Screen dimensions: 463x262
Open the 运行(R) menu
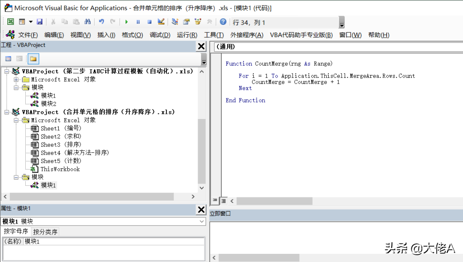click(x=187, y=35)
